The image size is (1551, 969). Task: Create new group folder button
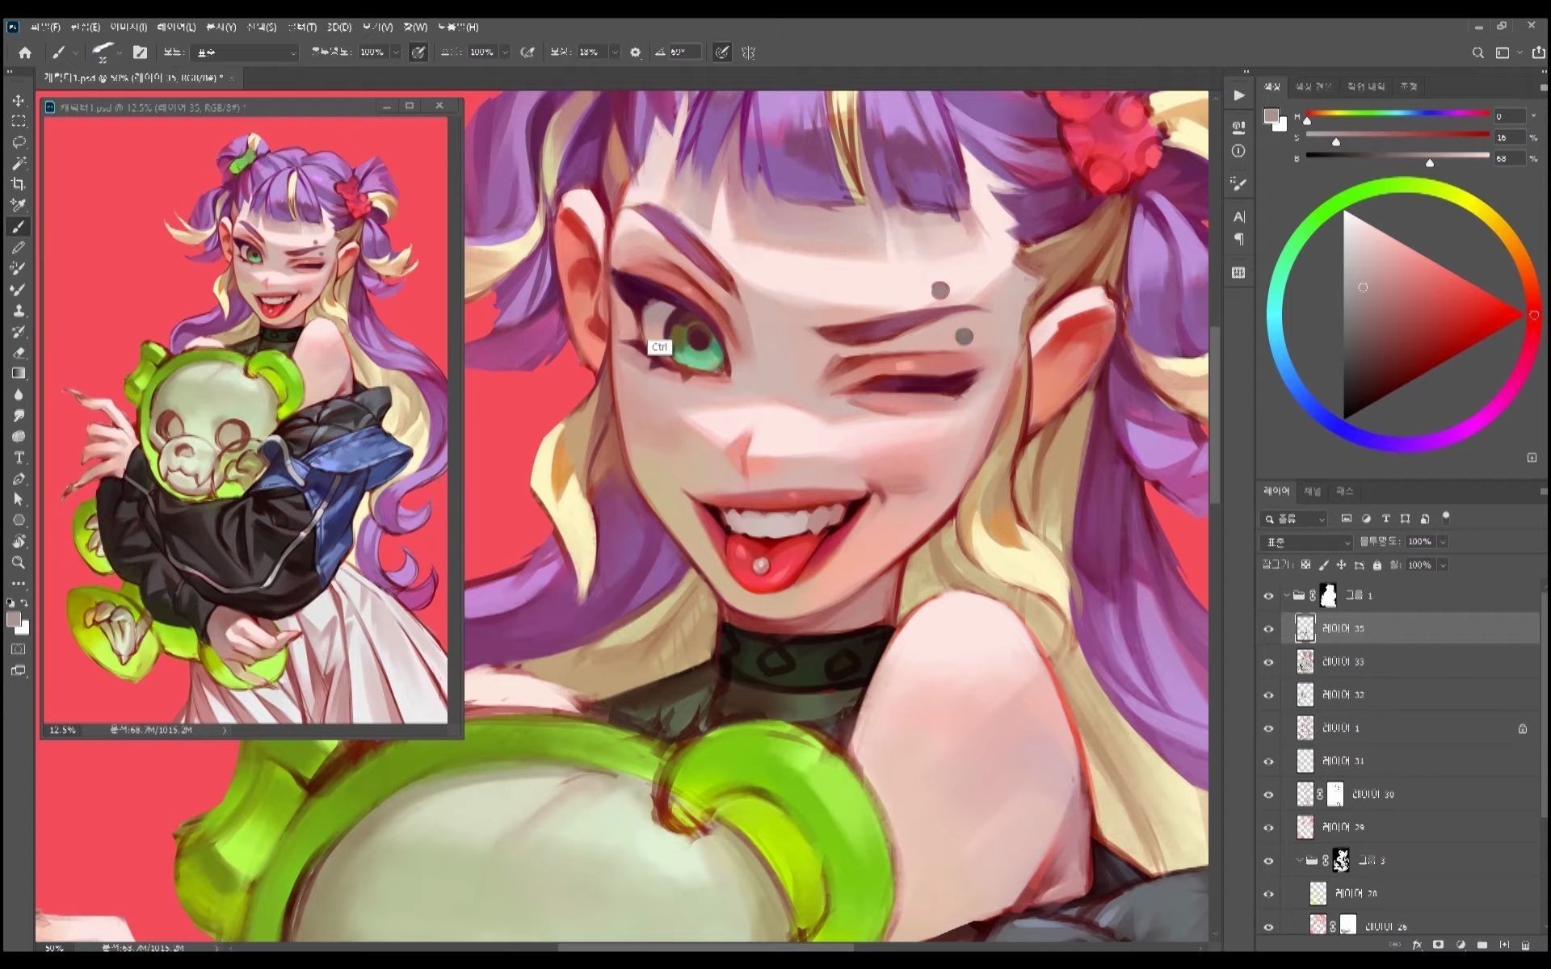tap(1482, 944)
